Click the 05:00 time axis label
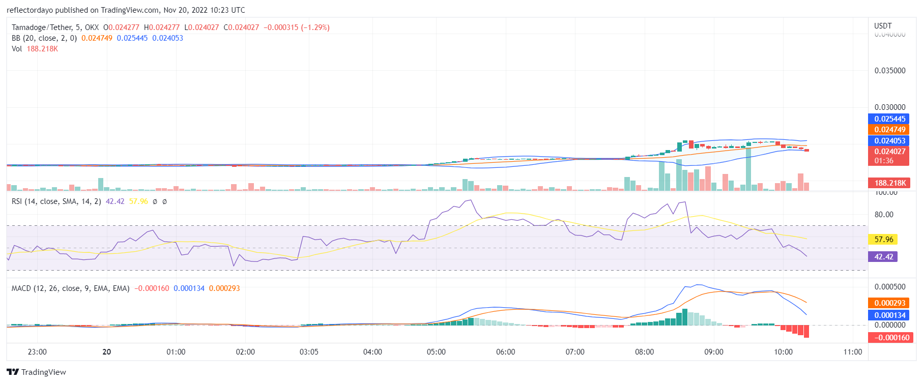 [x=436, y=352]
